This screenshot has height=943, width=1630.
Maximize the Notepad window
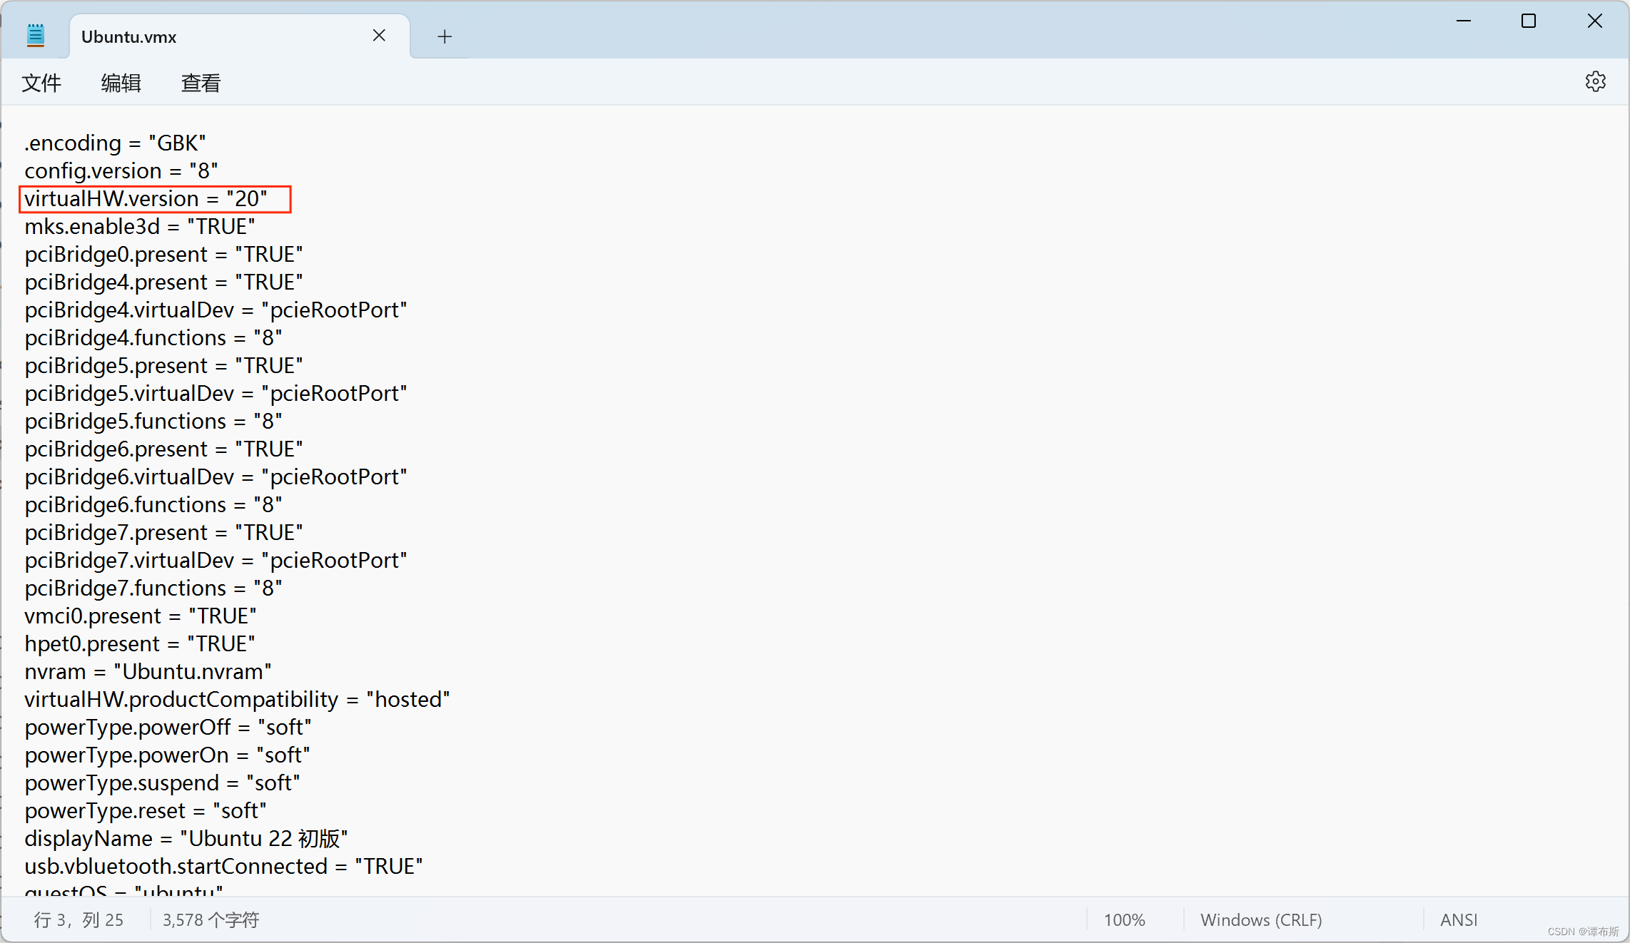(x=1528, y=21)
